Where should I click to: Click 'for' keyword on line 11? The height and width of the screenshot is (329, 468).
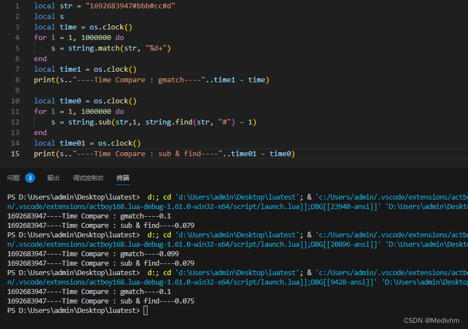[40, 112]
